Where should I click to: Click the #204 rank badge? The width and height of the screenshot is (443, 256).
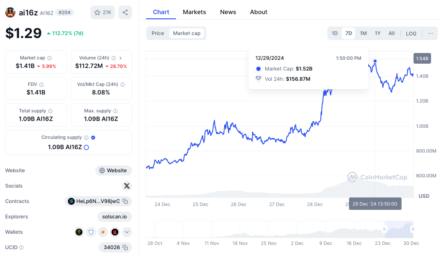coord(65,12)
